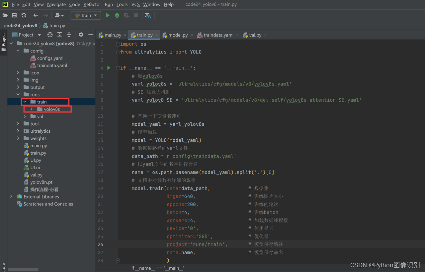Run the train configuration with green play
This screenshot has width=425, height=272.
coord(108,15)
